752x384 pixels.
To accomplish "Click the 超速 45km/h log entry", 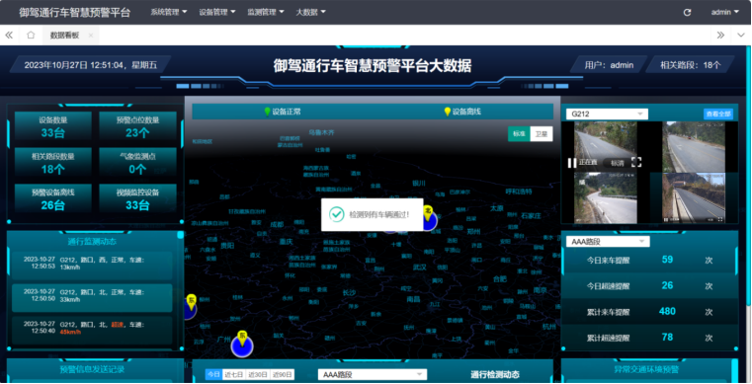I will [x=92, y=330].
